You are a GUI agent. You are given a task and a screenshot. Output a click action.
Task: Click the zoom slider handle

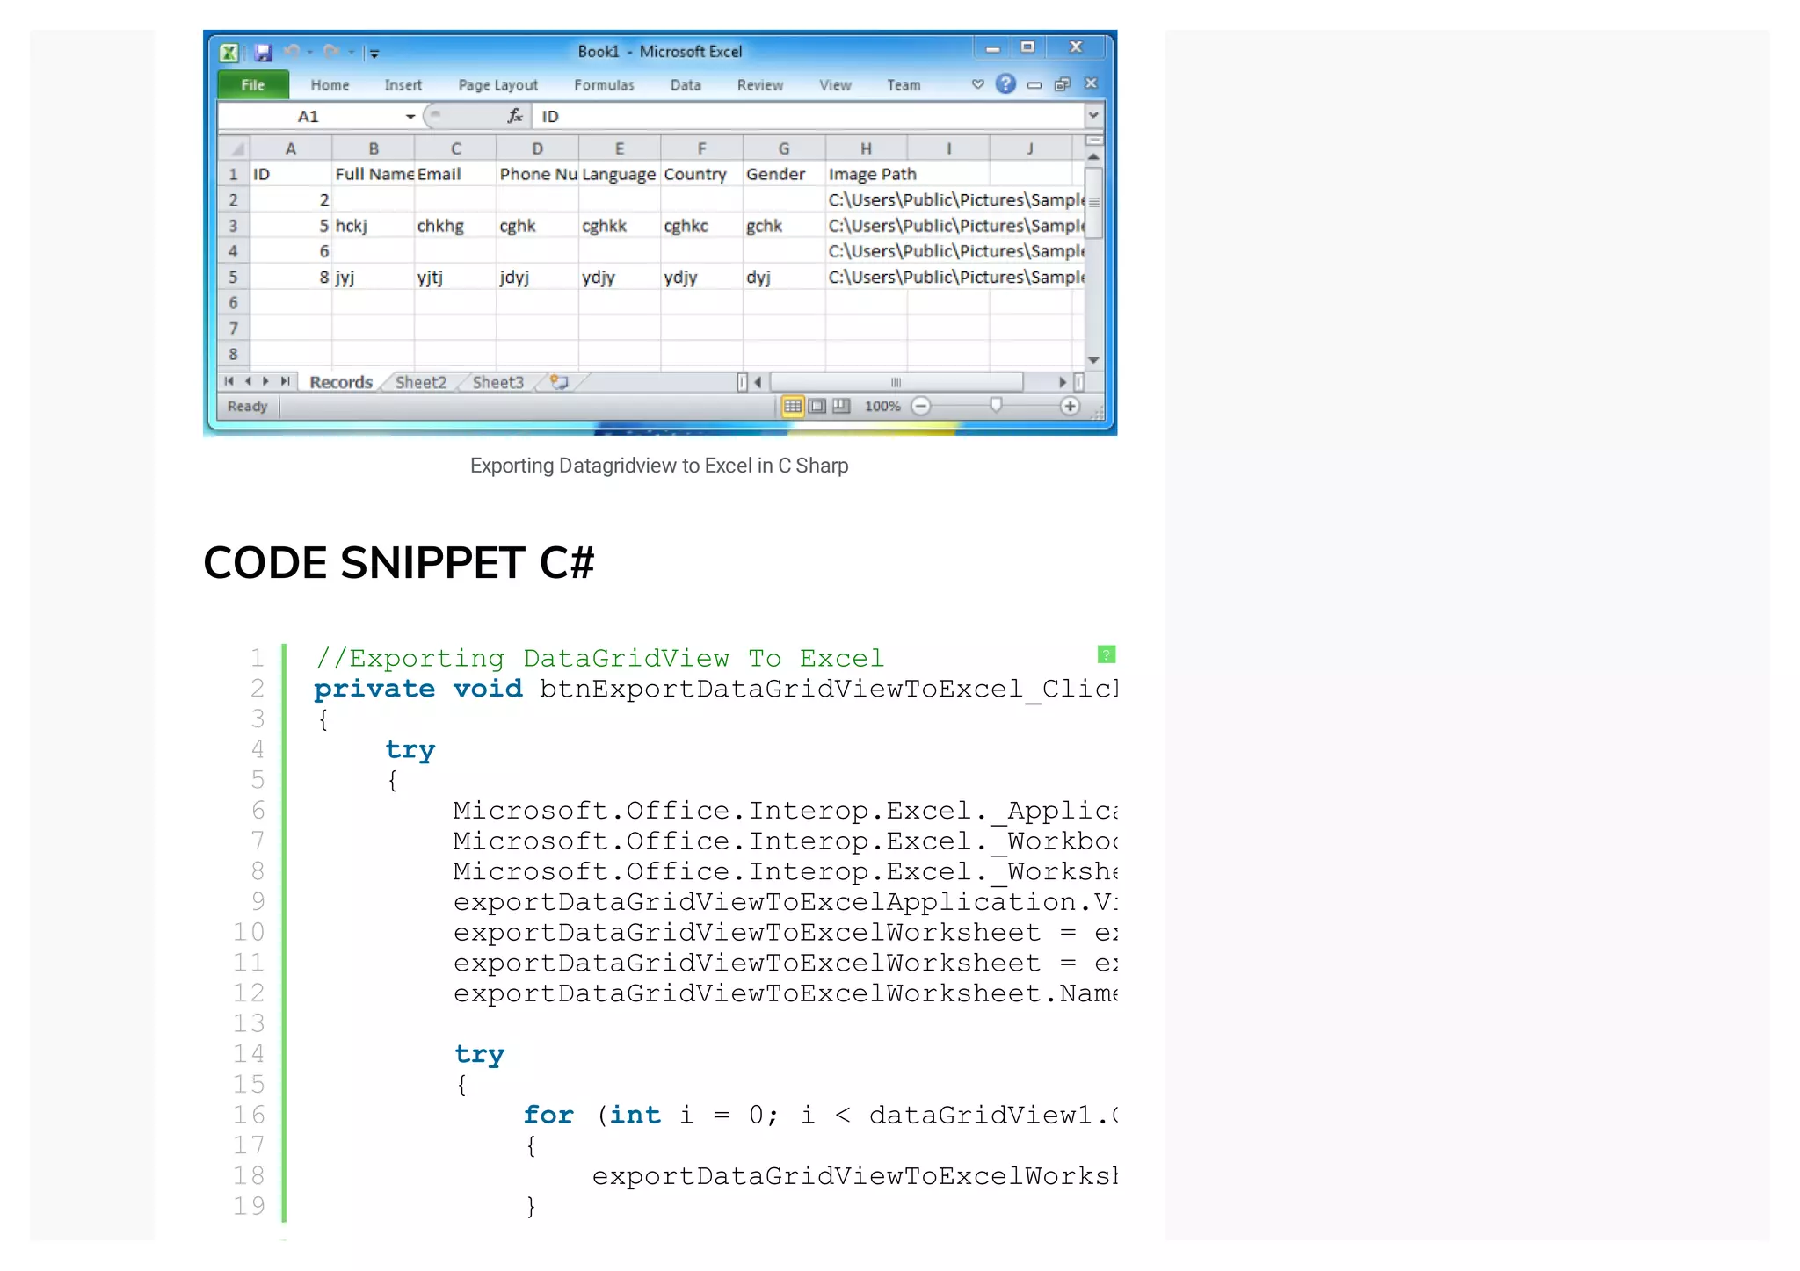tap(996, 405)
